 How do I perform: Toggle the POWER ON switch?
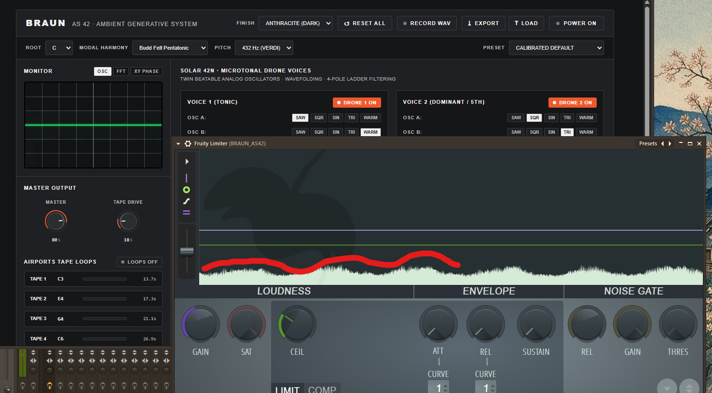pos(576,23)
